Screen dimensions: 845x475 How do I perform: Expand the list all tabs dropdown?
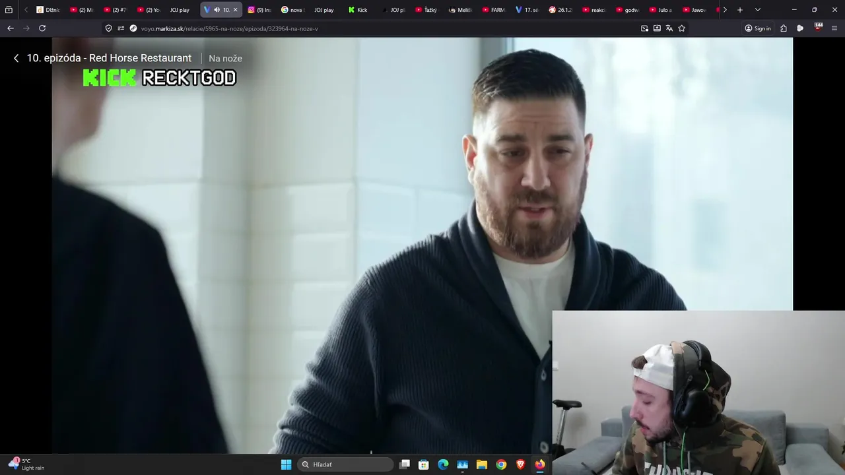pos(758,10)
